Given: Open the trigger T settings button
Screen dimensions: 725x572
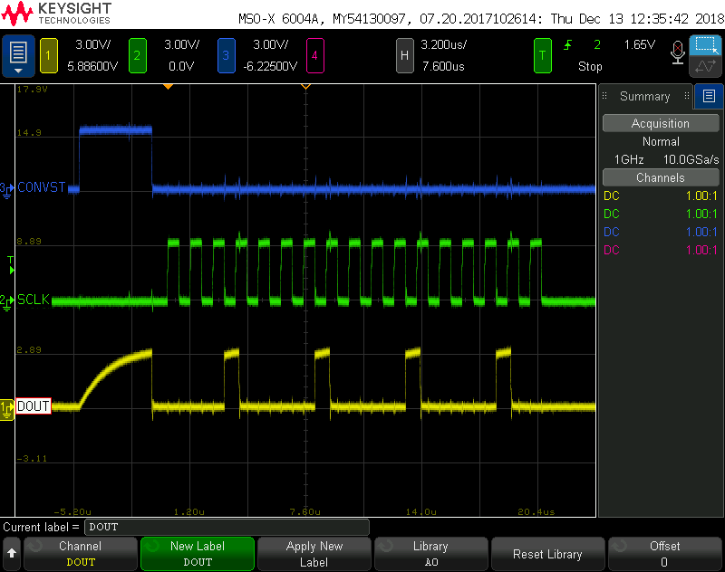Looking at the screenshot, I should [x=542, y=56].
